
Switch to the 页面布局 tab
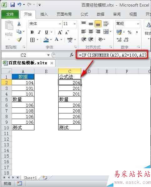click(x=64, y=14)
